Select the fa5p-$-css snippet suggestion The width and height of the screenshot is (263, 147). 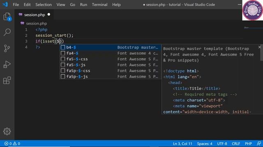(110, 71)
